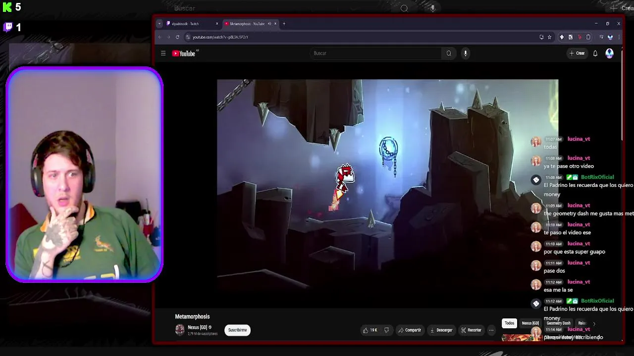This screenshot has height=356, width=634.
Task: Open a new browser tab
Action: coord(284,24)
